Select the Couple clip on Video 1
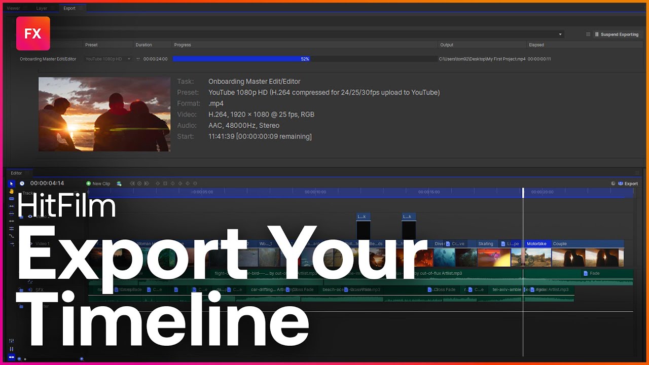Viewport: 649px width, 365px height. coord(587,253)
